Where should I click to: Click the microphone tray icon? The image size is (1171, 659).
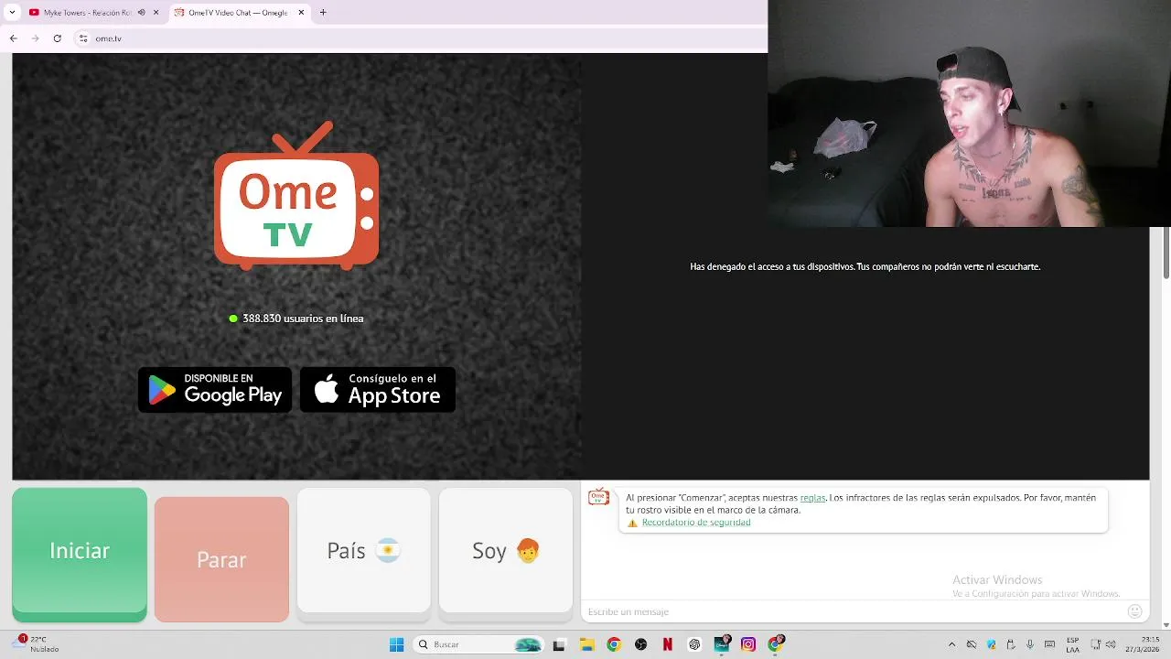tap(1030, 644)
